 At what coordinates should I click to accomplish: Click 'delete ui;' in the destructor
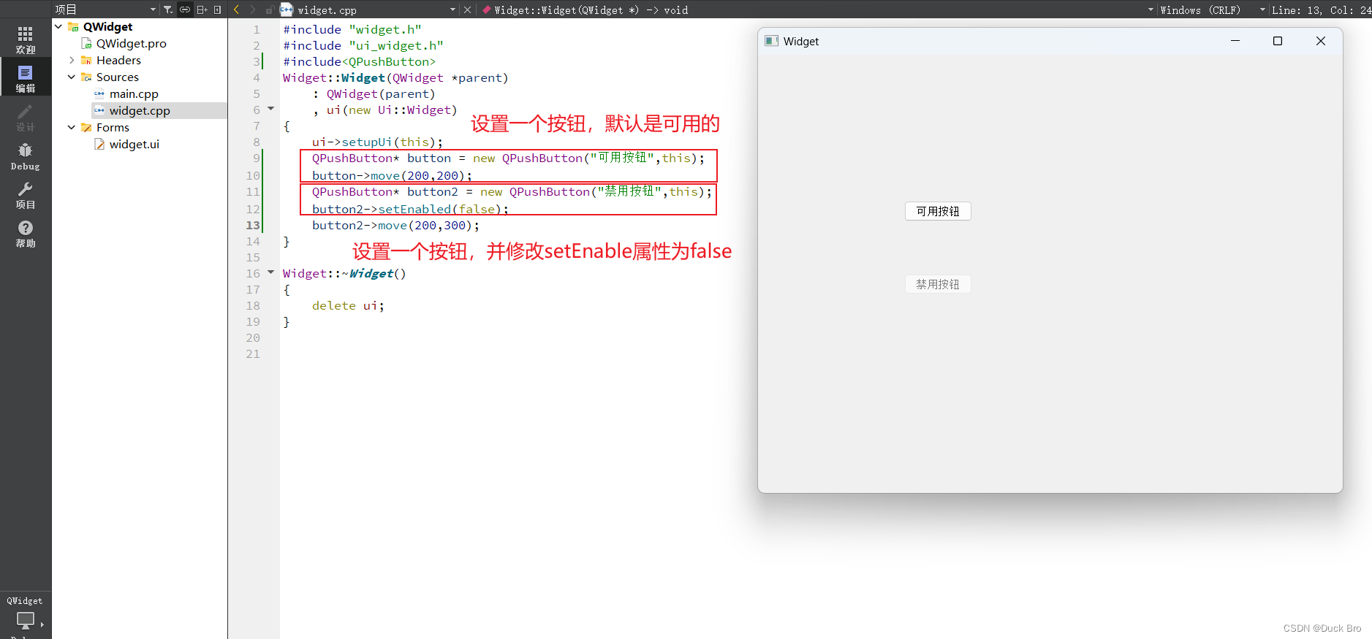pos(348,305)
